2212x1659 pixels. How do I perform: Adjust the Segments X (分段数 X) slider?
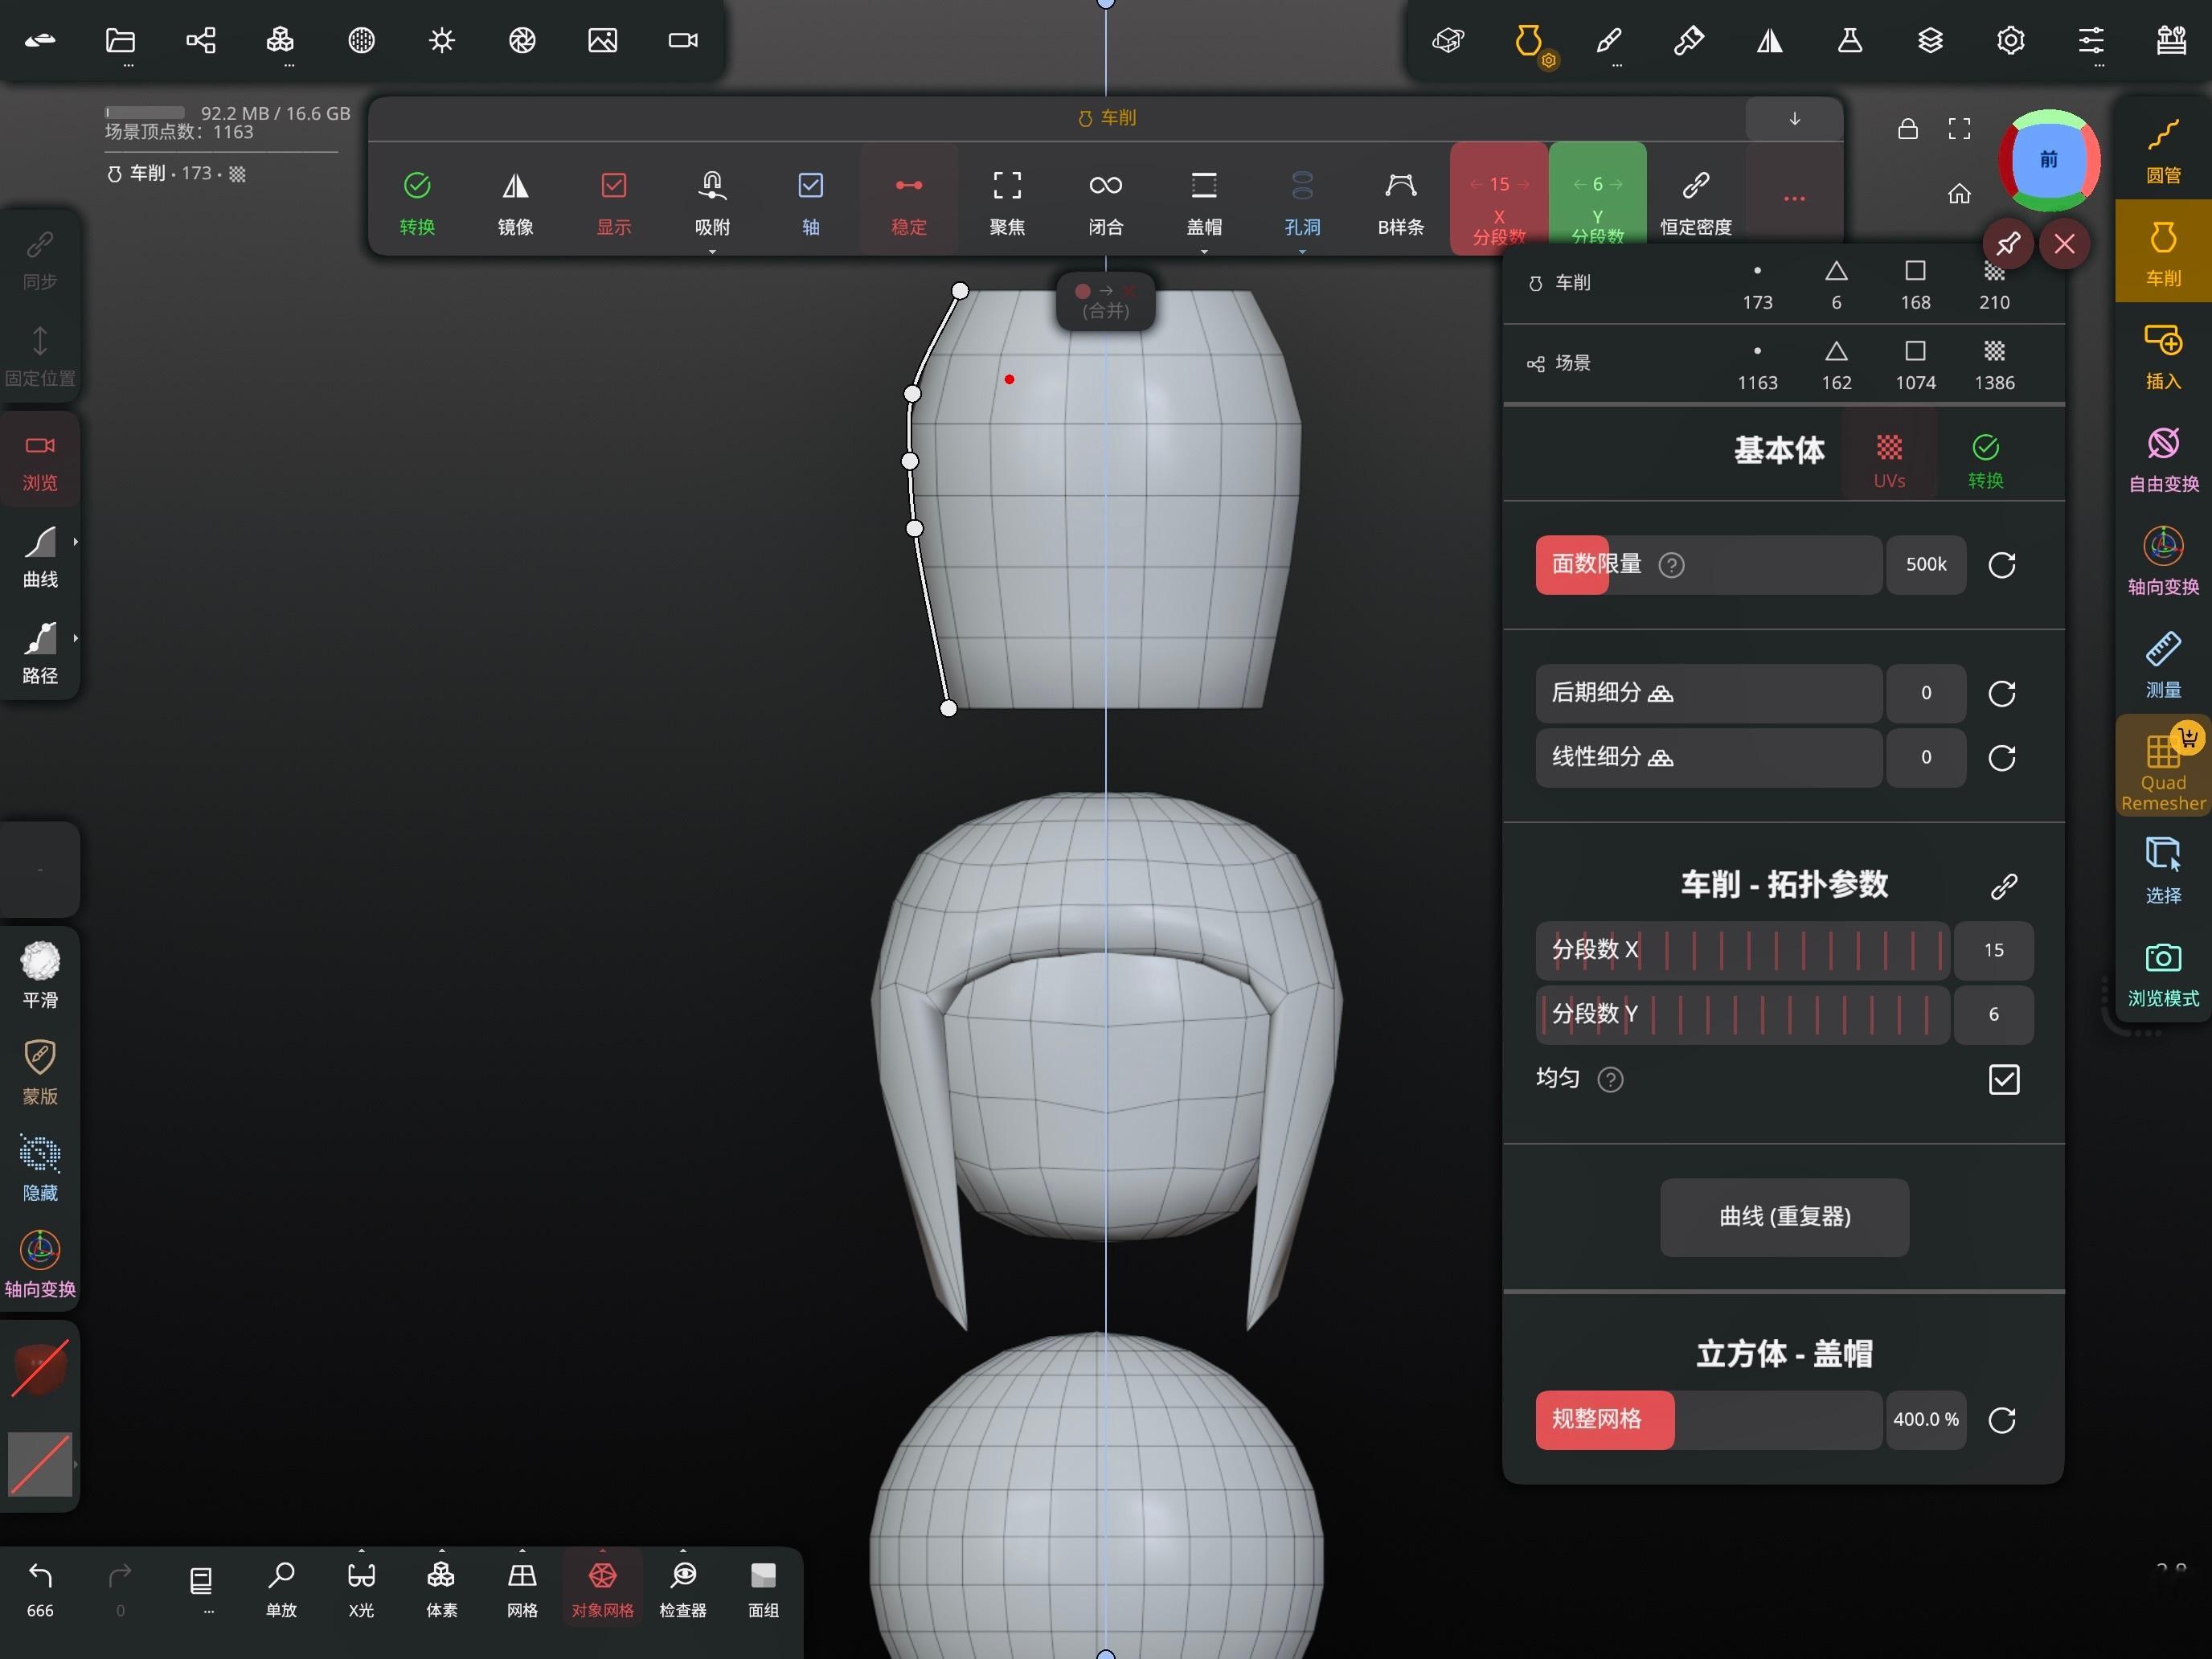click(x=1742, y=950)
